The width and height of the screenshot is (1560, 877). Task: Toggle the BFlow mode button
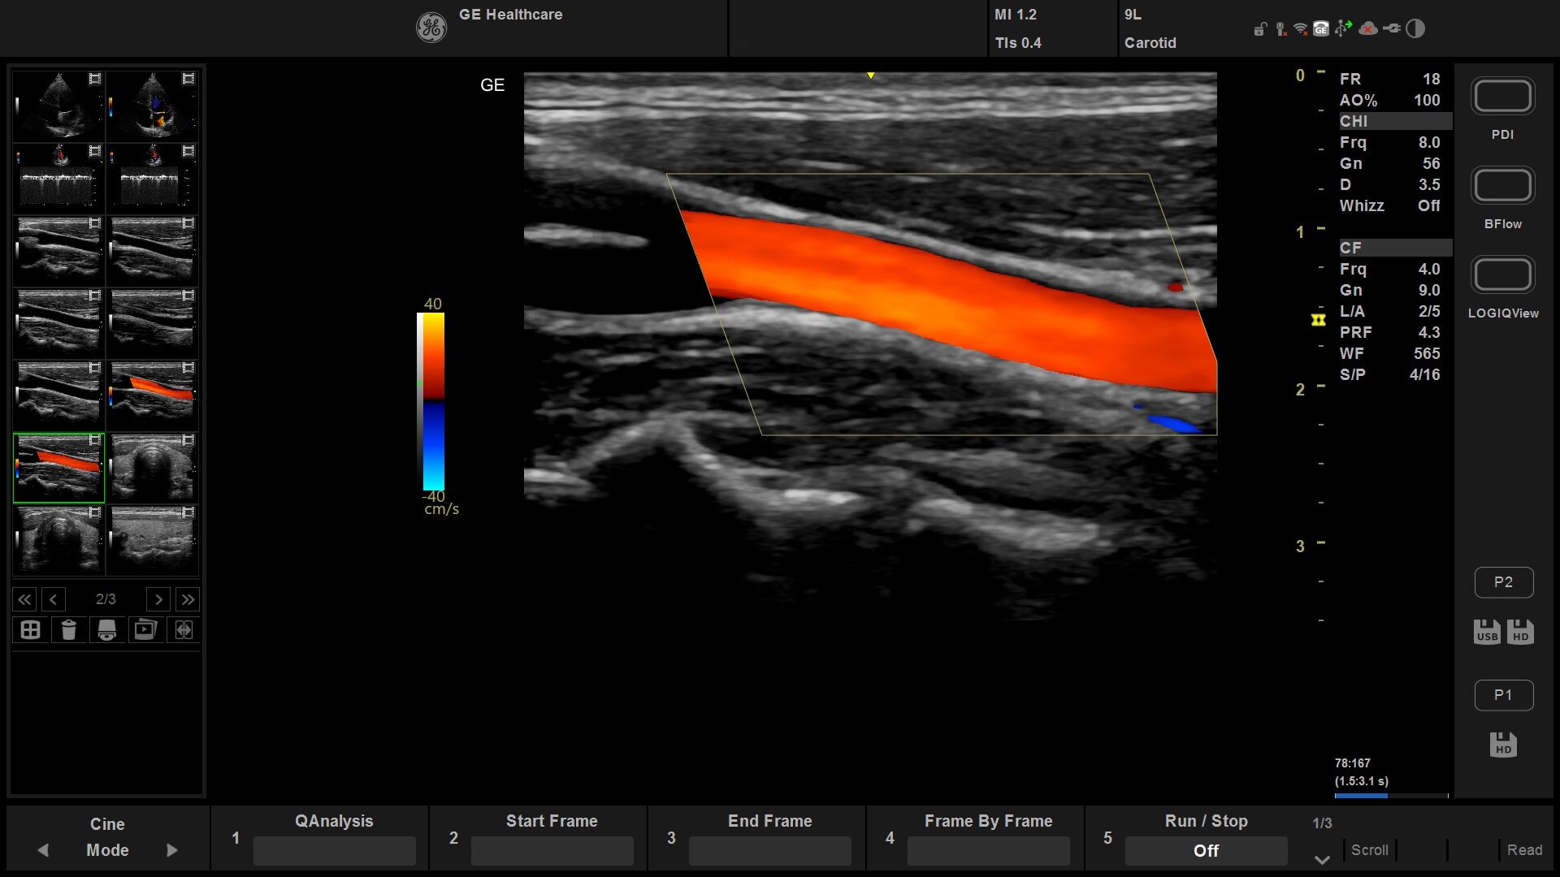point(1502,186)
